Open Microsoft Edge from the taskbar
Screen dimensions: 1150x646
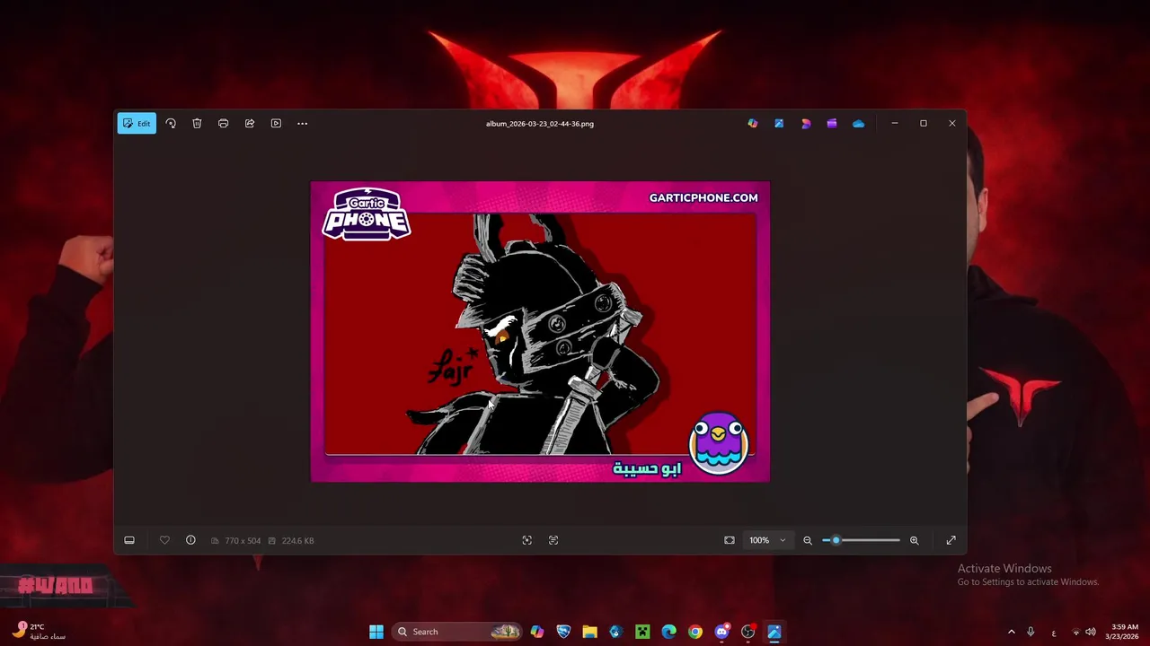click(x=668, y=632)
